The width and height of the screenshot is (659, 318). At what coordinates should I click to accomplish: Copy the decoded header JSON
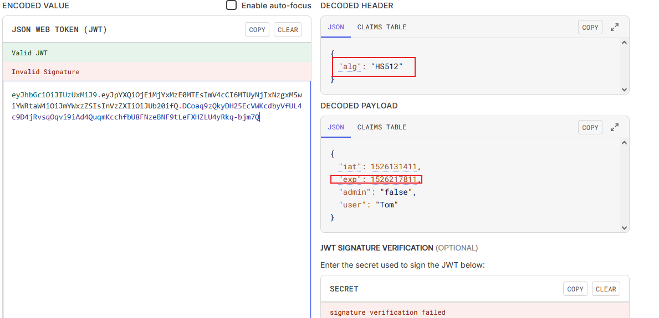[590, 27]
